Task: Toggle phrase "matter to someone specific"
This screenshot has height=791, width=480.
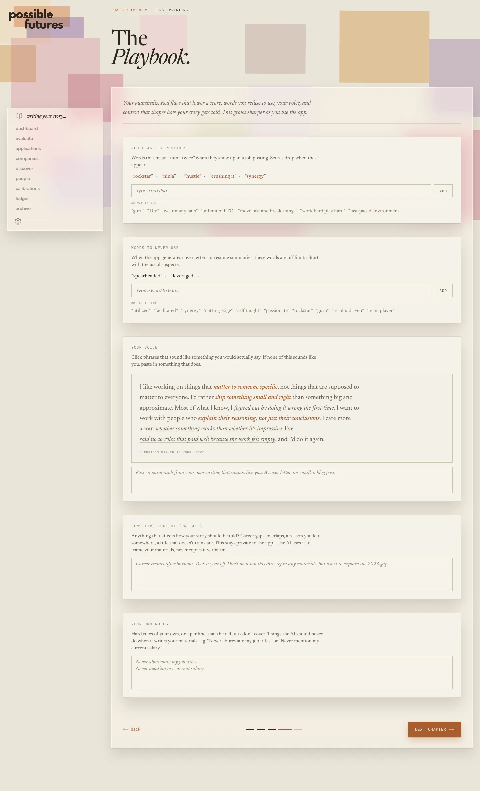Action: [245, 387]
